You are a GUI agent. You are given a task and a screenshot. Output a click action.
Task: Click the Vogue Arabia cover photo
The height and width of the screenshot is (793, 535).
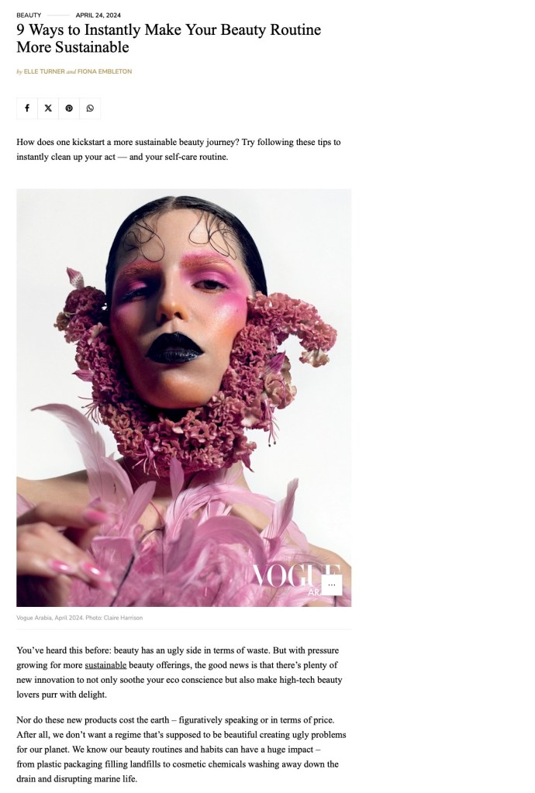[184, 398]
